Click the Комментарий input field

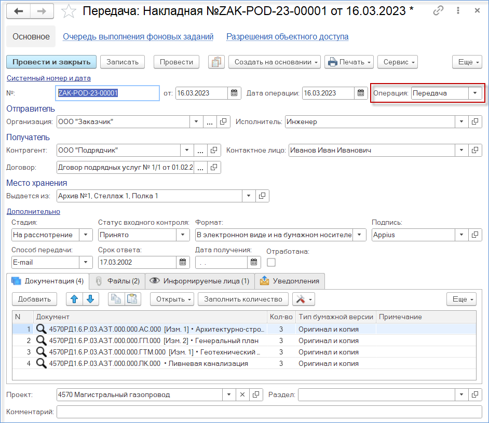tap(269, 412)
